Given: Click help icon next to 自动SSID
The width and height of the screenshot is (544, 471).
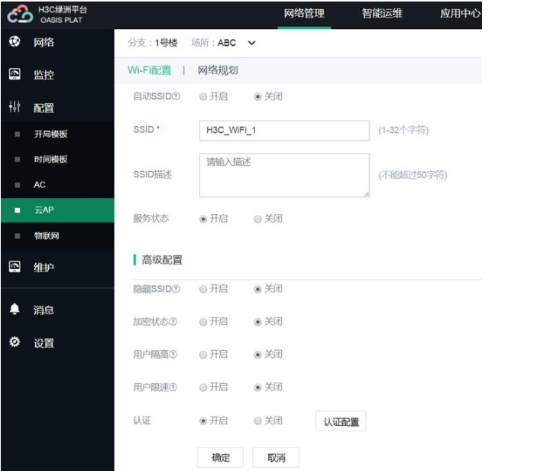Looking at the screenshot, I should tap(176, 96).
